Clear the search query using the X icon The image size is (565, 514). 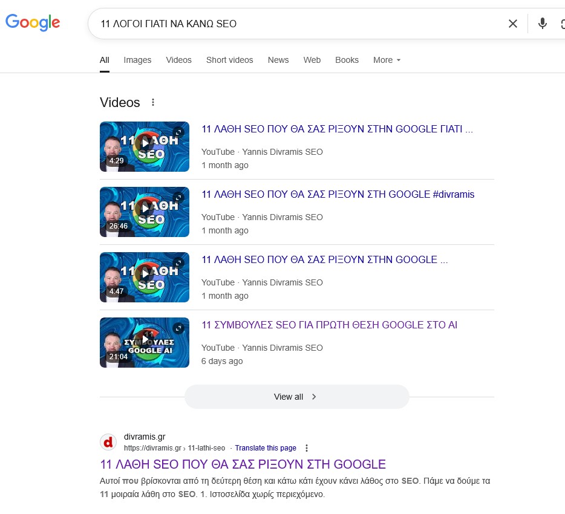(x=512, y=24)
